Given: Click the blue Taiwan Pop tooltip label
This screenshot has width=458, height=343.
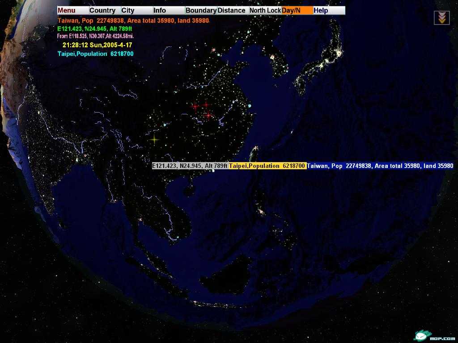Looking at the screenshot, I should [380, 166].
